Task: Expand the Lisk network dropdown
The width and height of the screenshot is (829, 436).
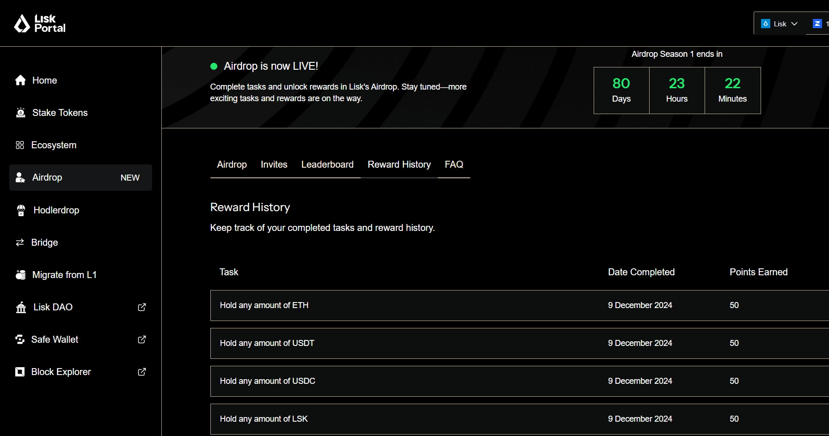Action: (779, 24)
